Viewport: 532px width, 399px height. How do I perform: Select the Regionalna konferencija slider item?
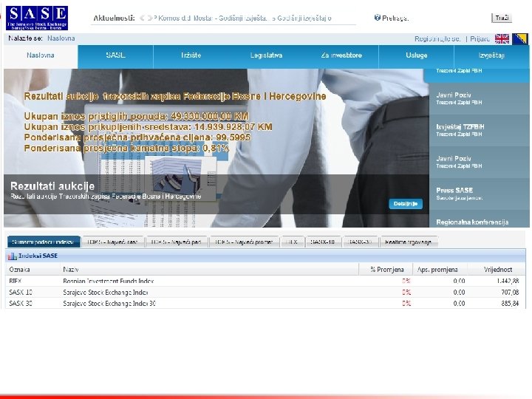[x=479, y=220]
